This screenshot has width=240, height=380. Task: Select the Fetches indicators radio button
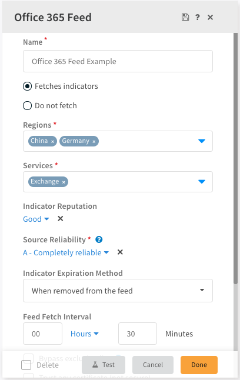tap(28, 86)
